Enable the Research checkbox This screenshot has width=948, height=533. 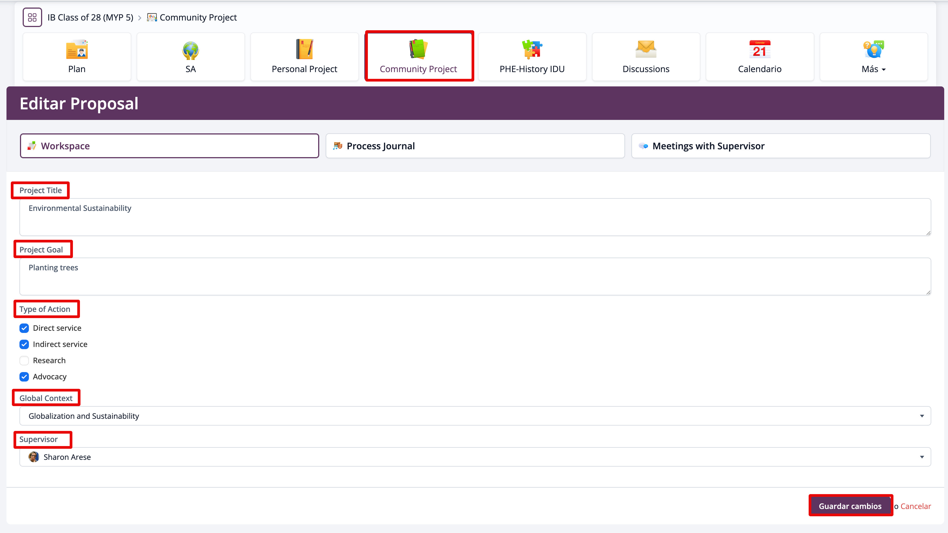(x=24, y=360)
